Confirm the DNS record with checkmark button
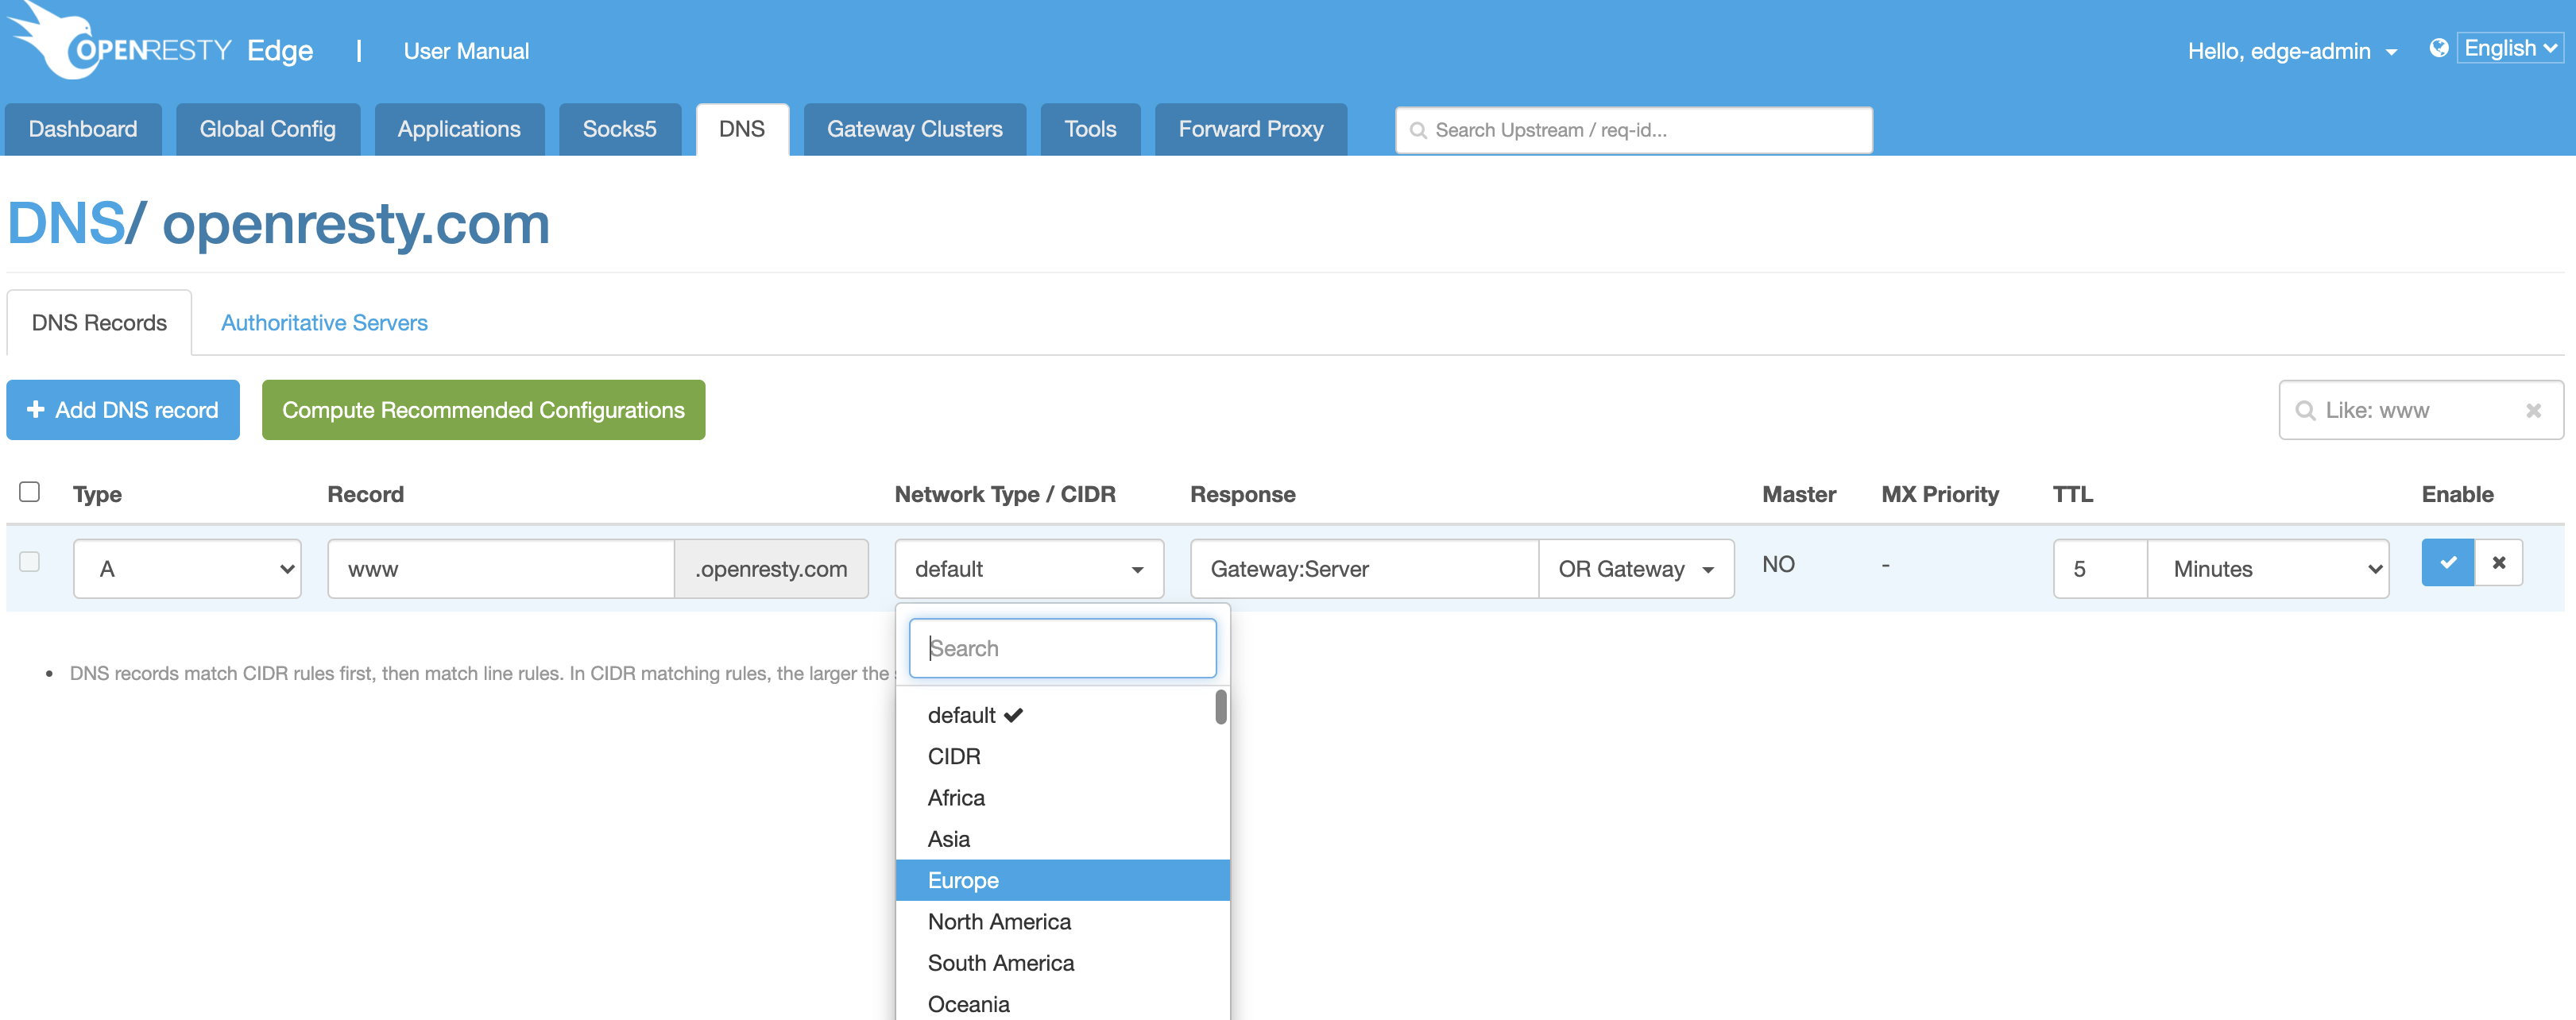Viewport: 2576px width, 1020px height. [2447, 563]
